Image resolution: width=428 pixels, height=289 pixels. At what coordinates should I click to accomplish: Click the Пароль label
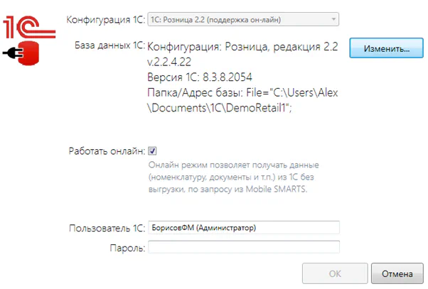[128, 248]
